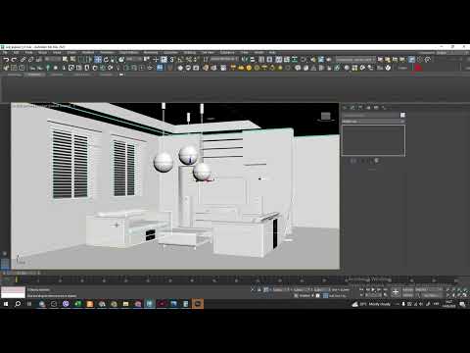The height and width of the screenshot is (353, 470).
Task: Click Maximize Viewport toggle in bottom-right navigation
Action: point(465,295)
